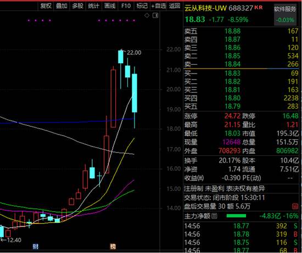Image resolution: width=302 pixels, height=253 pixels.
Task: Open the 统计 statistics tool
Action: coord(93,6)
